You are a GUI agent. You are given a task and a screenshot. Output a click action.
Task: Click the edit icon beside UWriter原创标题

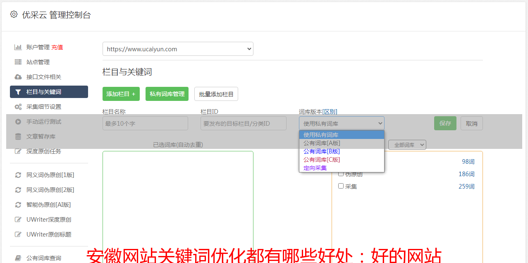tap(18, 234)
